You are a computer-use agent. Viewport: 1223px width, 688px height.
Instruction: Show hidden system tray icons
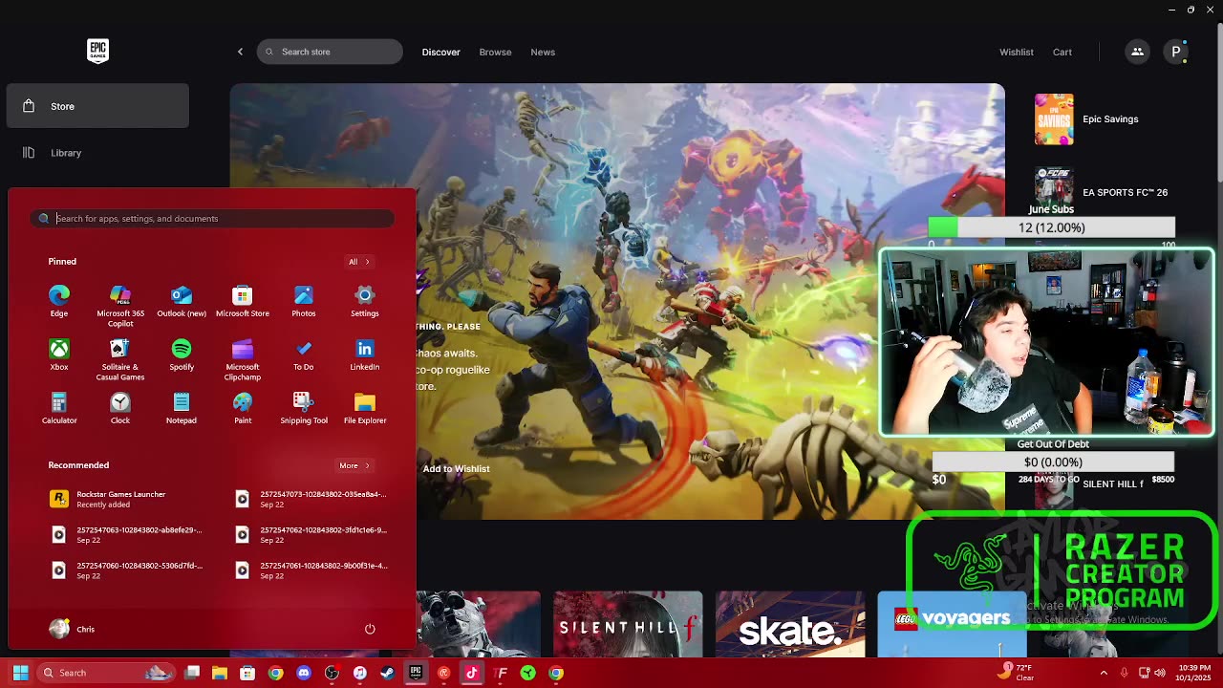click(1104, 673)
